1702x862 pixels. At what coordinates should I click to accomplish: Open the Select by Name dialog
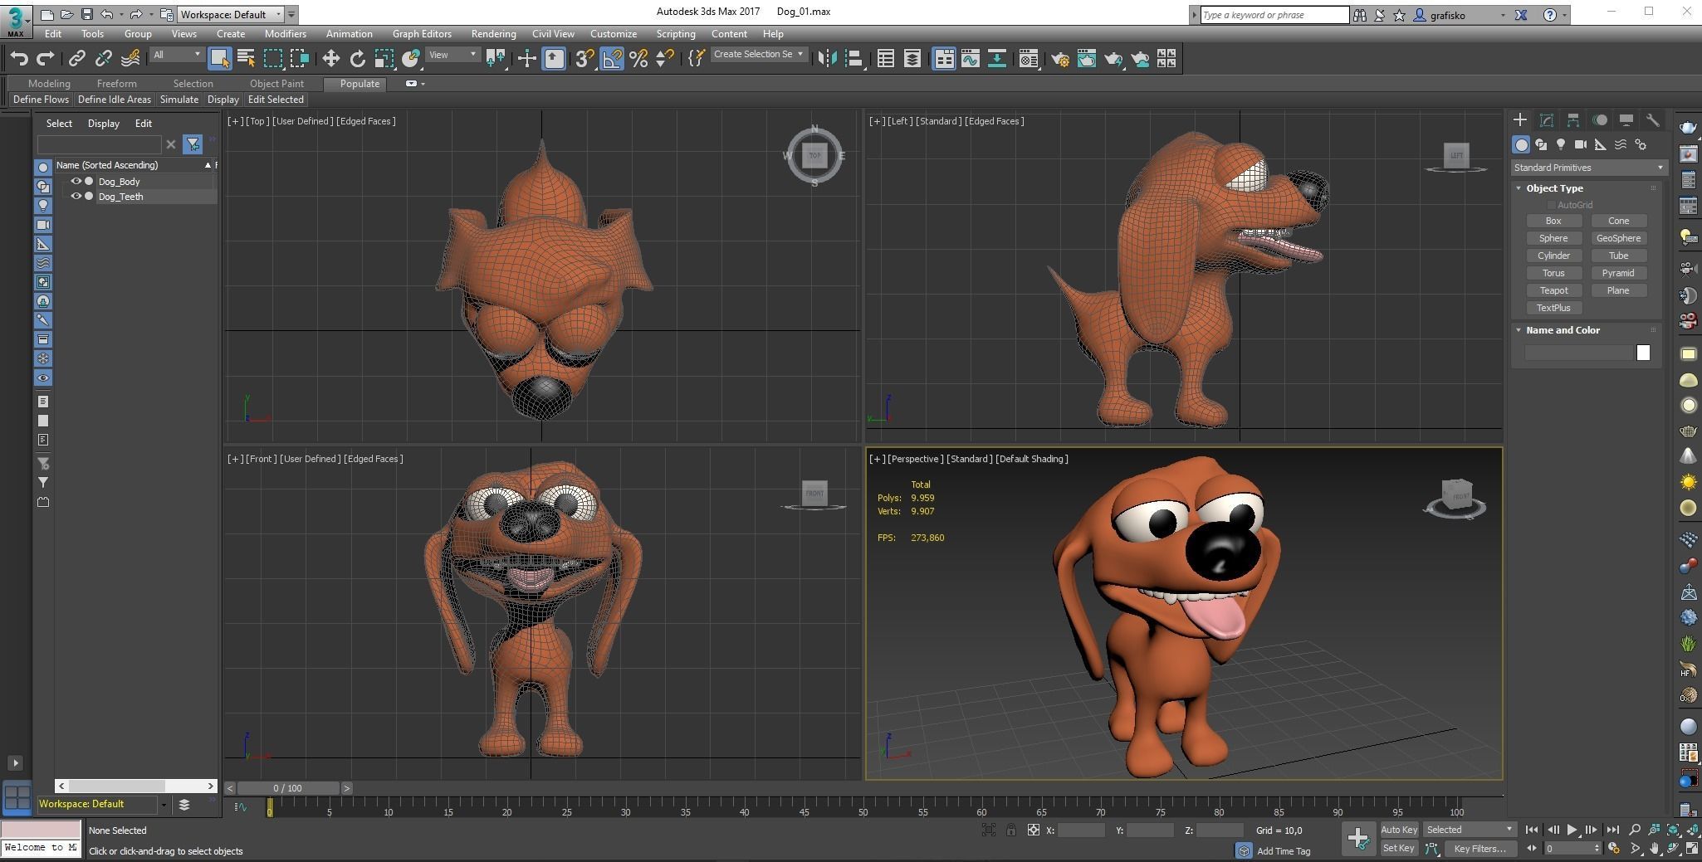(x=246, y=58)
